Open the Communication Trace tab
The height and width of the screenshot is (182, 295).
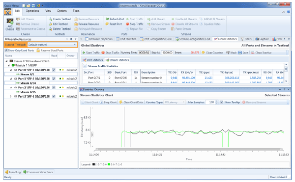coord(38,172)
